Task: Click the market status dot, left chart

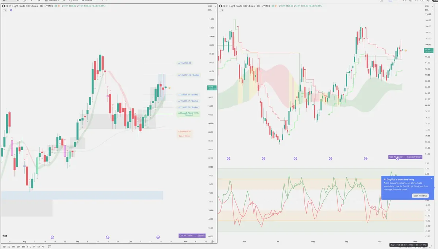Action: [x=56, y=6]
